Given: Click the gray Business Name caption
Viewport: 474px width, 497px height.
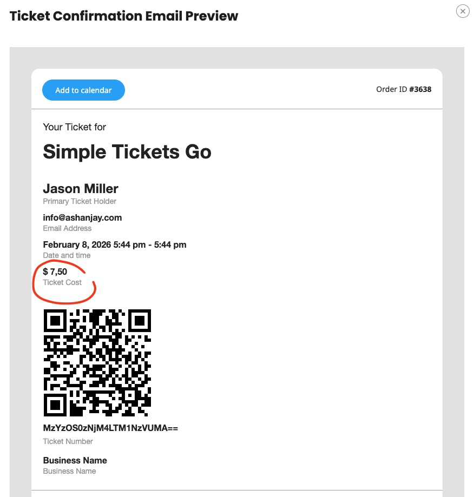Looking at the screenshot, I should pos(69,471).
